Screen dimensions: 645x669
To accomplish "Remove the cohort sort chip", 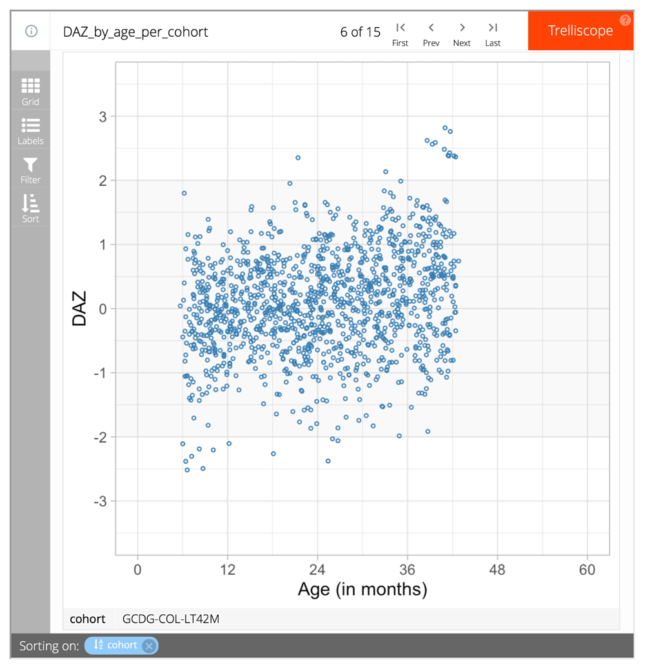I will (x=149, y=646).
